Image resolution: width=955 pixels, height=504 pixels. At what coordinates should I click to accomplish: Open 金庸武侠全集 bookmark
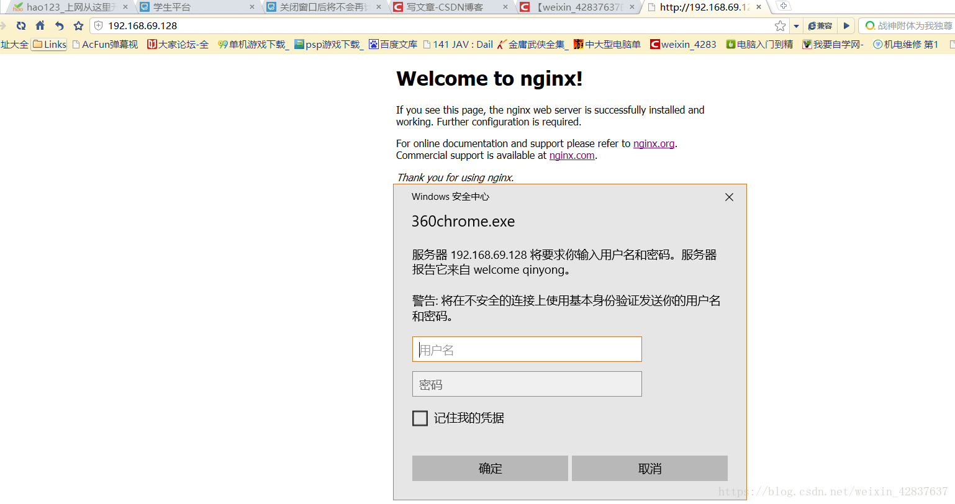coord(533,44)
